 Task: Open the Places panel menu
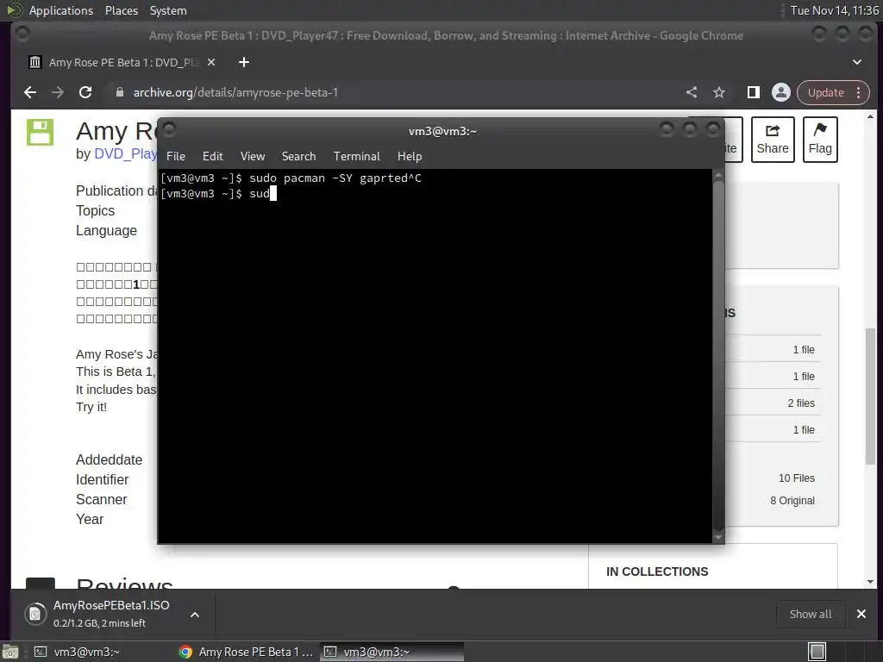tap(122, 10)
